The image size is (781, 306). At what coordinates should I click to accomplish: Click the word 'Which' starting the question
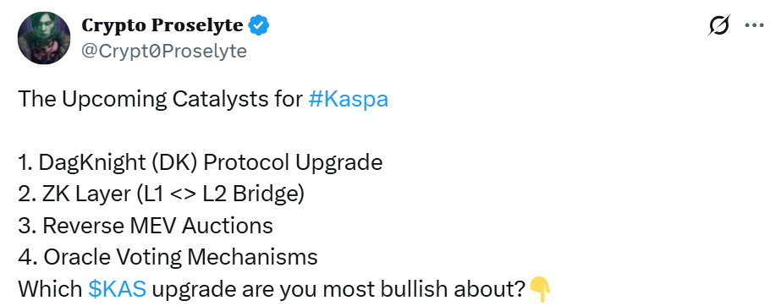[x=50, y=288]
